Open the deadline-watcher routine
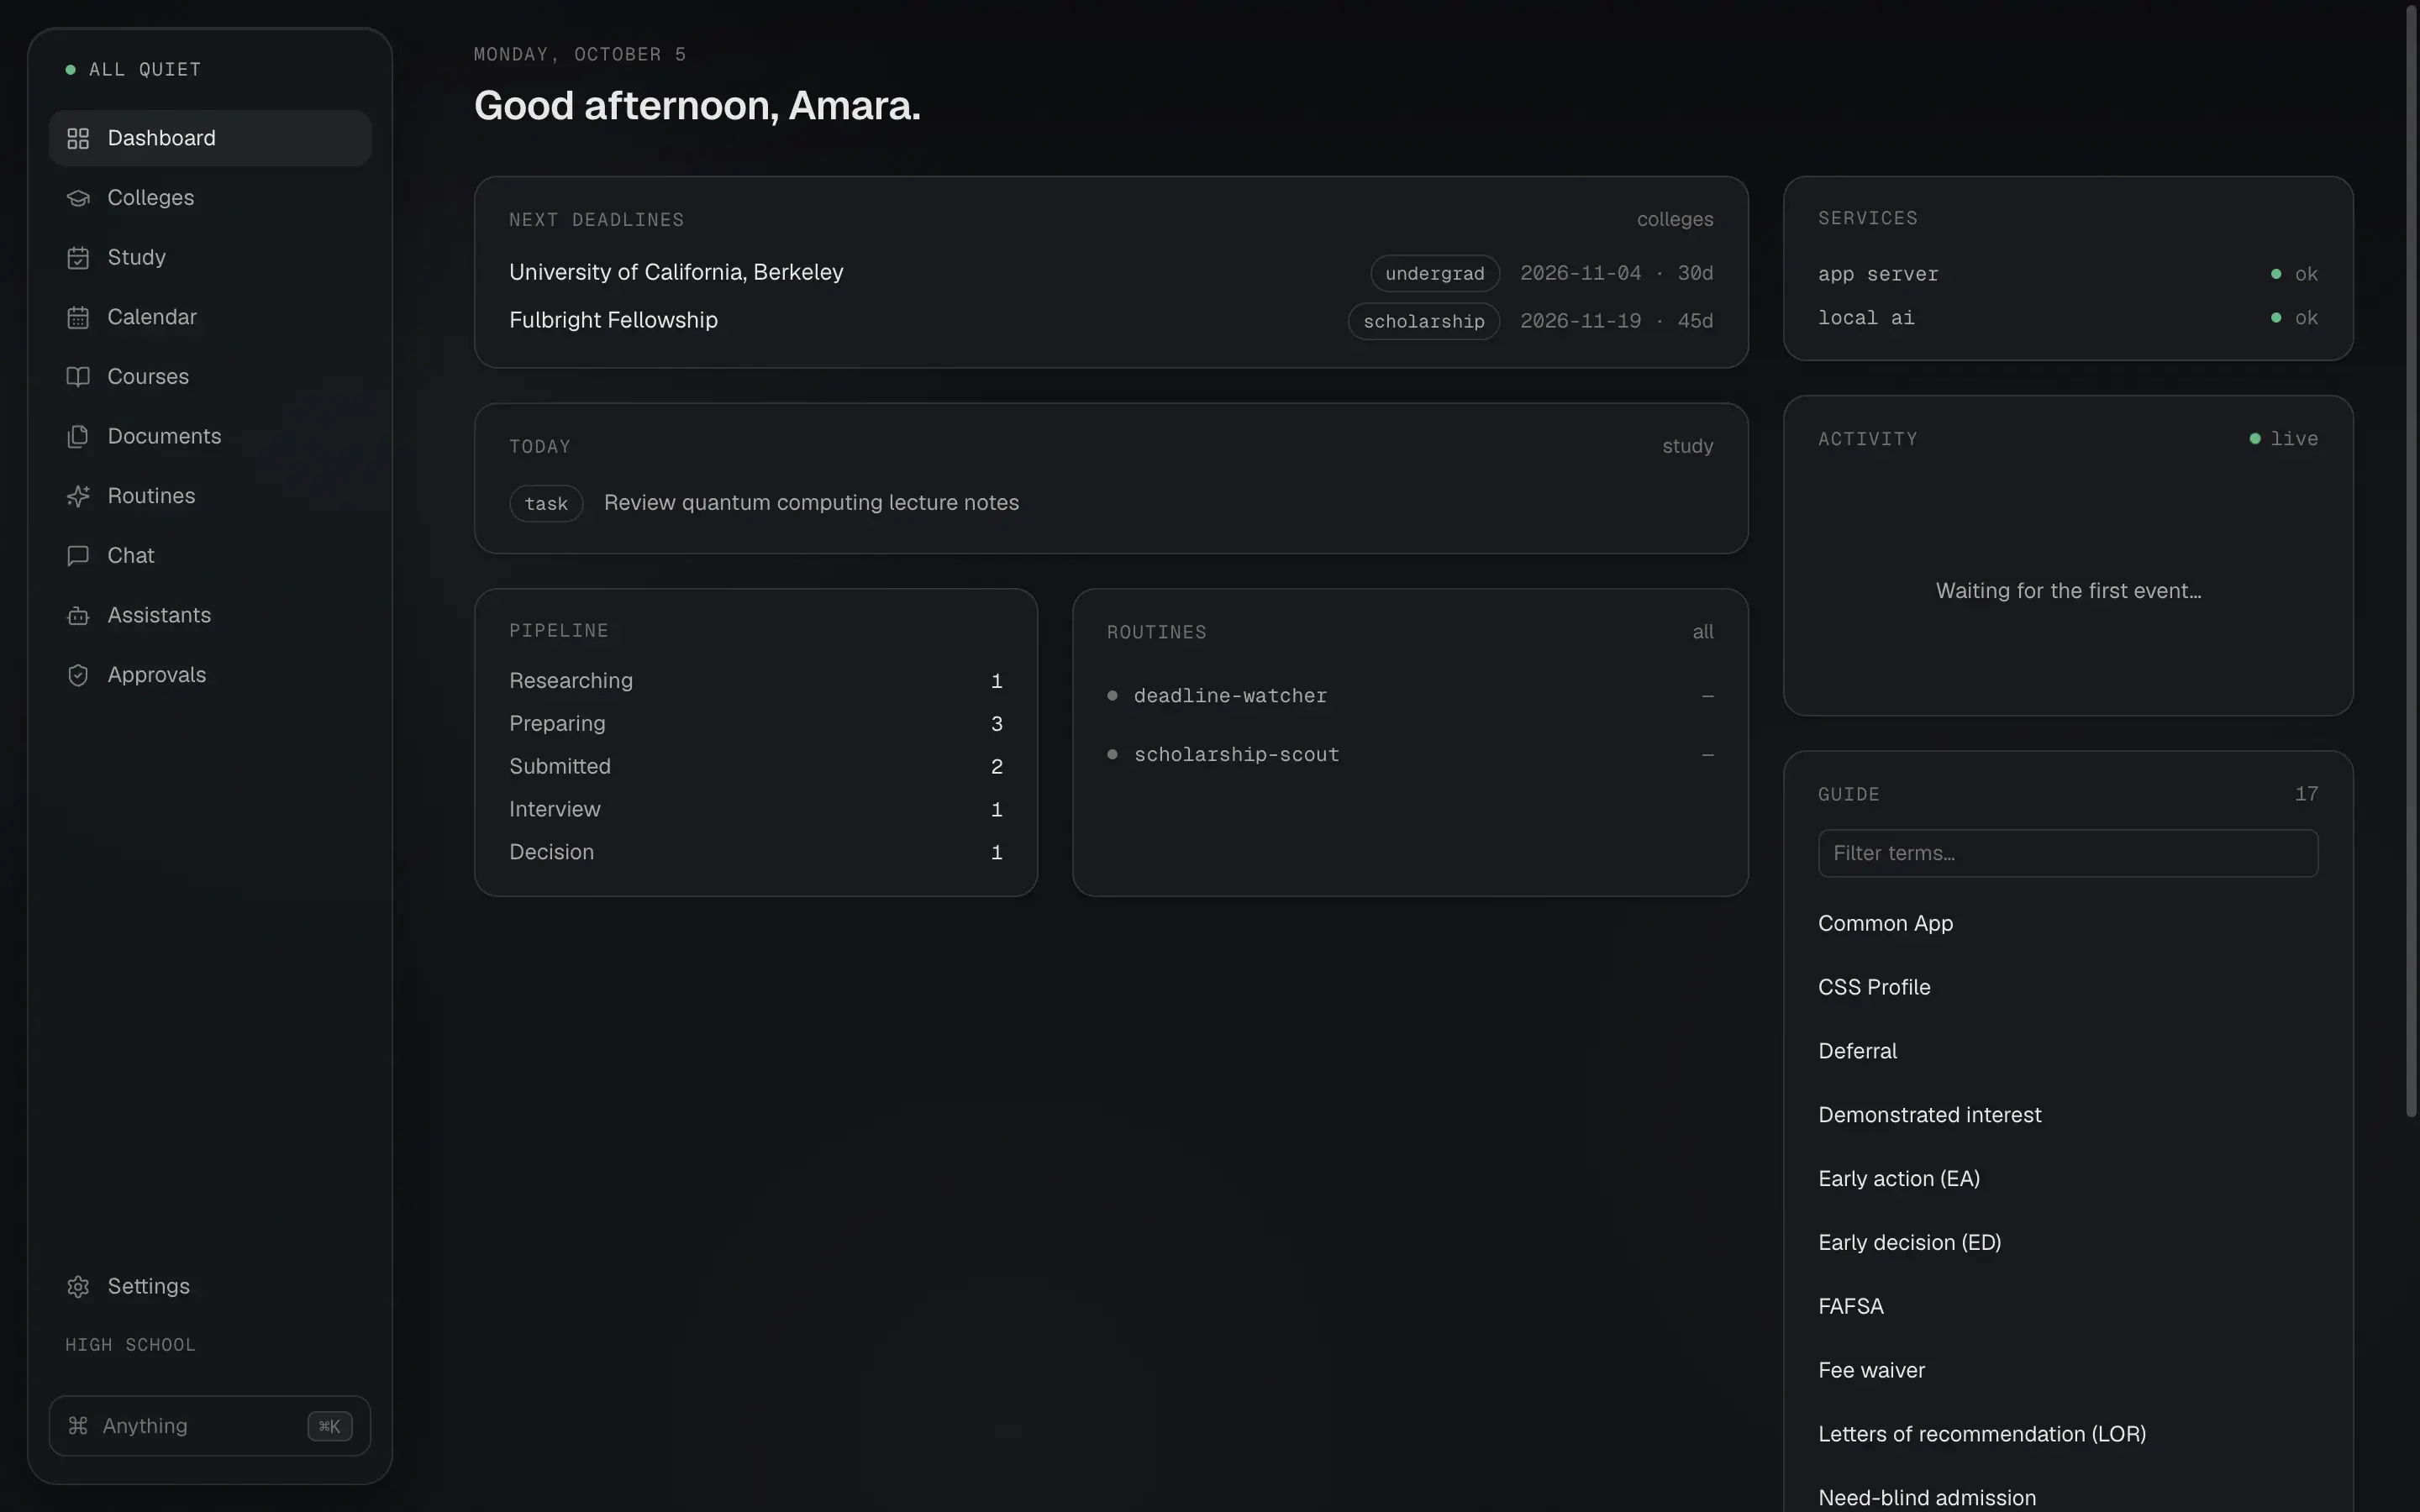 [x=1410, y=696]
